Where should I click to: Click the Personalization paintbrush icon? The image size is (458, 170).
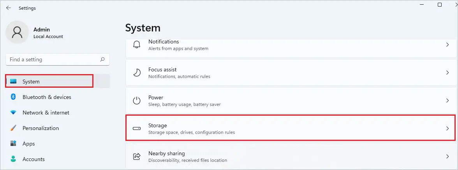coord(13,128)
